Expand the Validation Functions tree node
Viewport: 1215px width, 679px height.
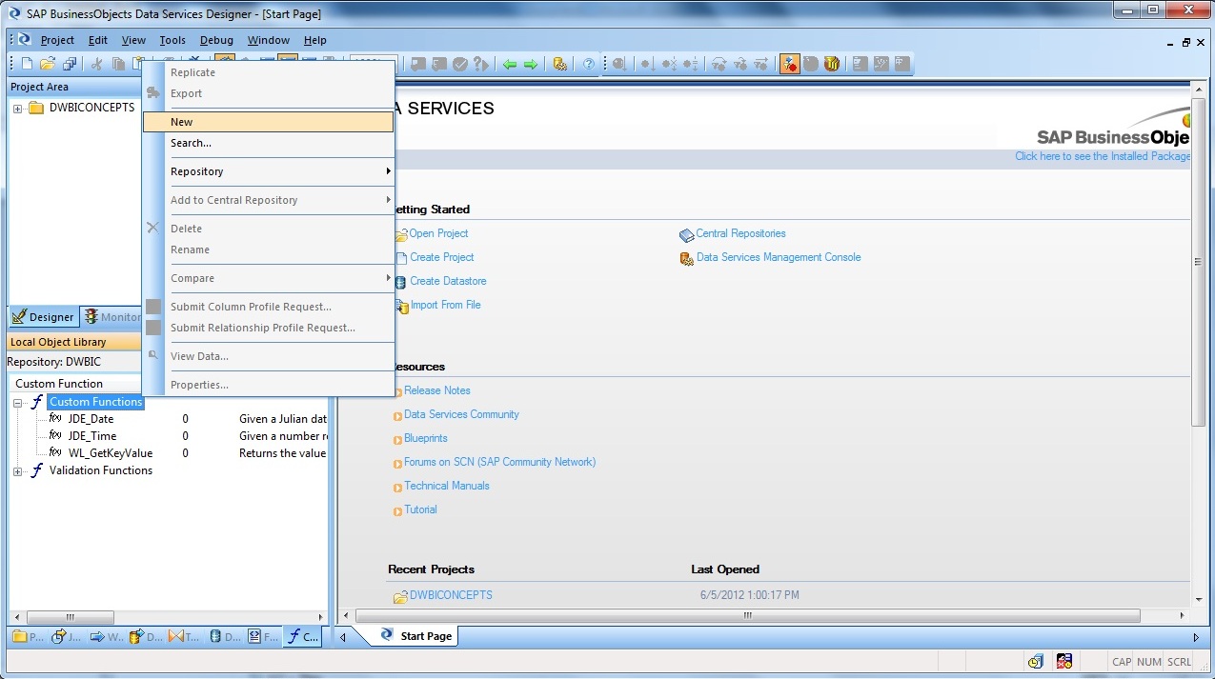click(17, 471)
